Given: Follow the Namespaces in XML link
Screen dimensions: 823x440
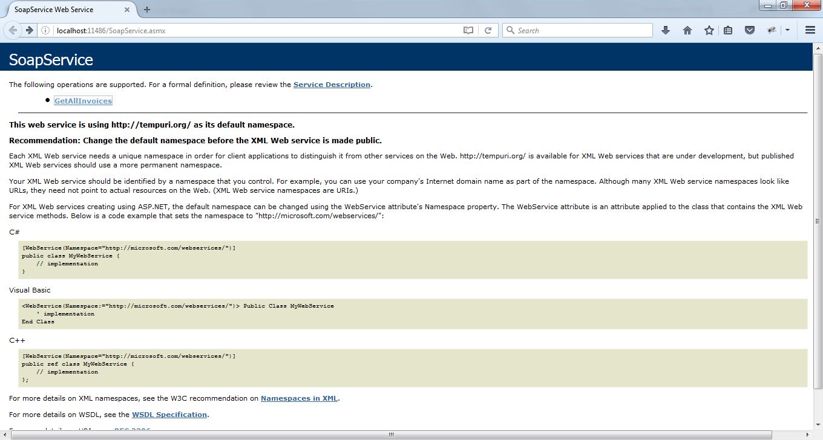Looking at the screenshot, I should point(299,398).
